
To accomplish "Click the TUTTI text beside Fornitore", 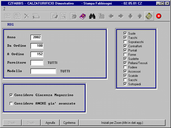I will pos(52,63).
